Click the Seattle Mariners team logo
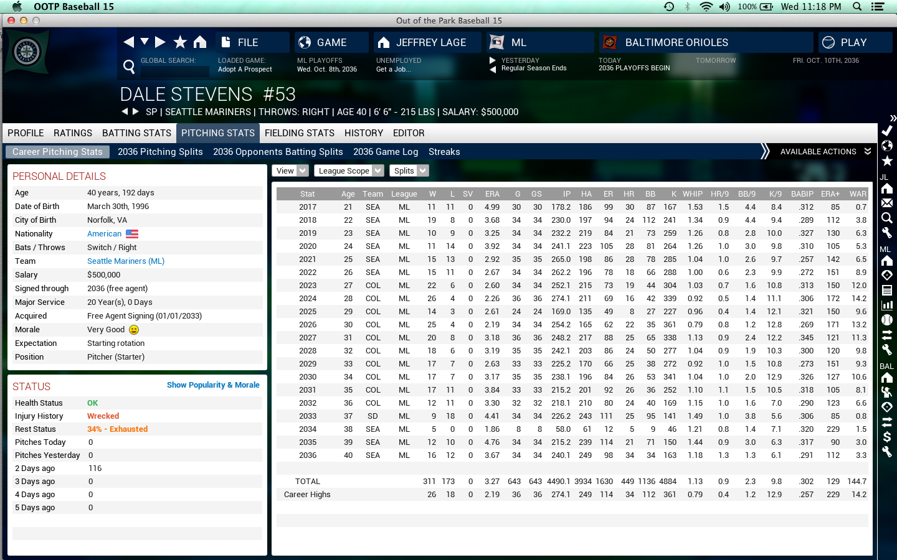Image resolution: width=897 pixels, height=560 pixels. [27, 52]
